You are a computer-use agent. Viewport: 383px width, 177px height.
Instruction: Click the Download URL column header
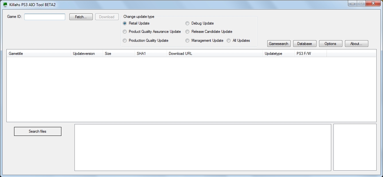215,54
